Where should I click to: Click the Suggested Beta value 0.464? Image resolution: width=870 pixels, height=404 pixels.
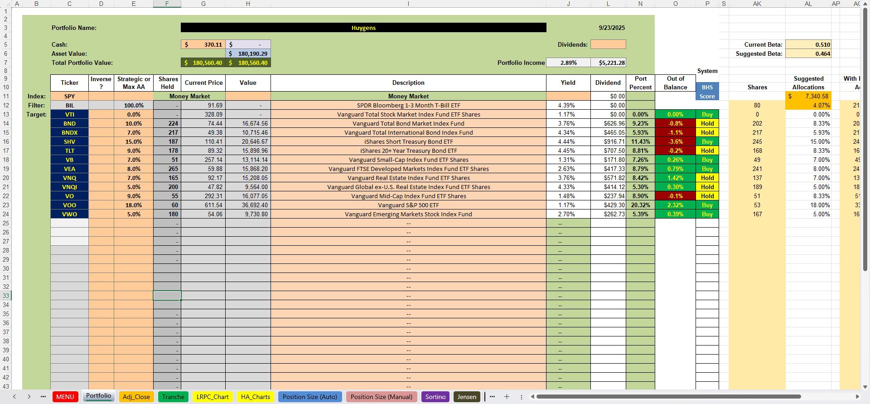tap(808, 54)
